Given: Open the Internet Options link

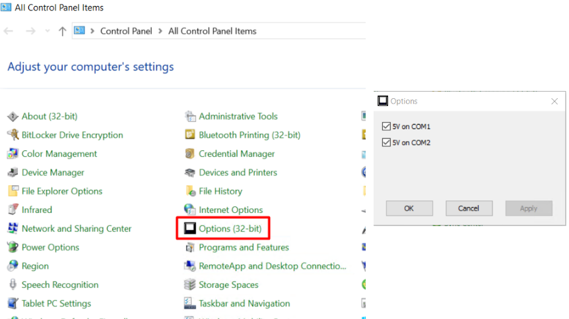Looking at the screenshot, I should tap(230, 210).
